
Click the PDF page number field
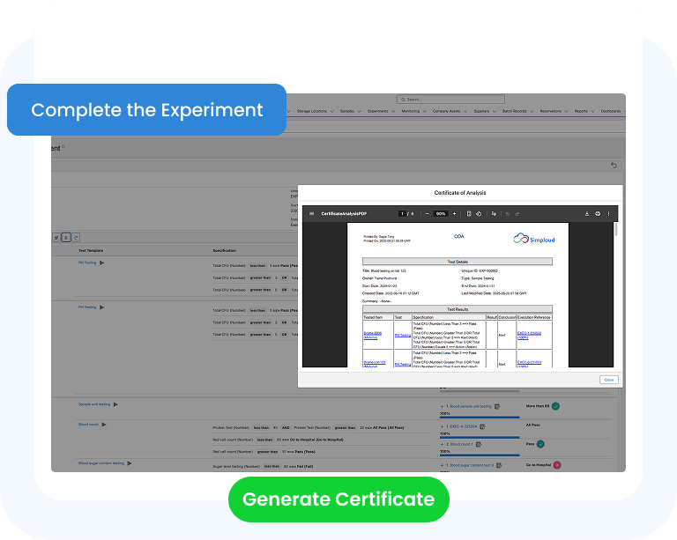[402, 213]
